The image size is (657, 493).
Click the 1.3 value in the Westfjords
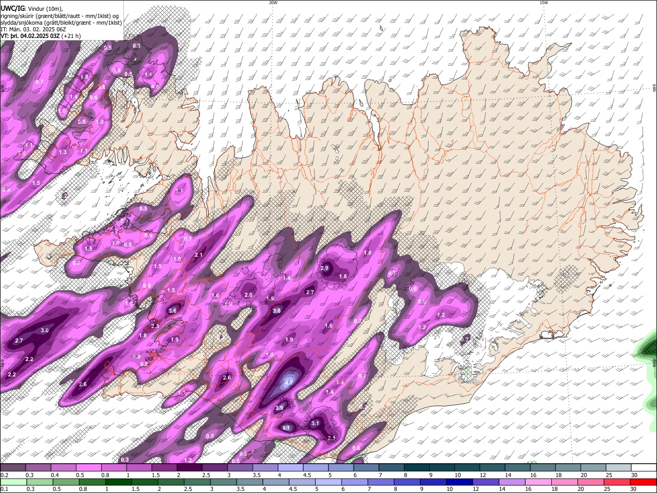(x=63, y=152)
